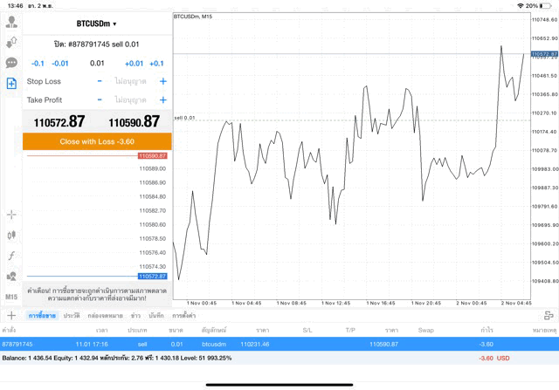
Task: Open the M15 timeframe selector
Action: tap(11, 297)
